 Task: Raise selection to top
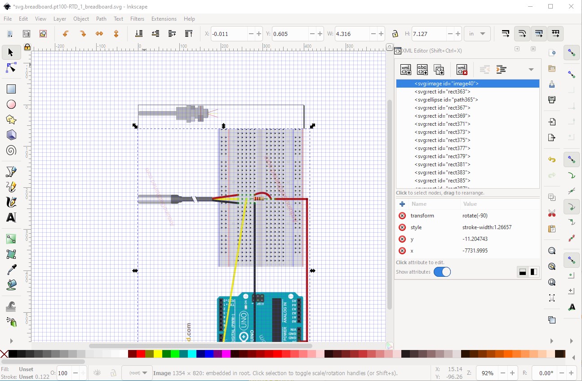click(x=189, y=34)
